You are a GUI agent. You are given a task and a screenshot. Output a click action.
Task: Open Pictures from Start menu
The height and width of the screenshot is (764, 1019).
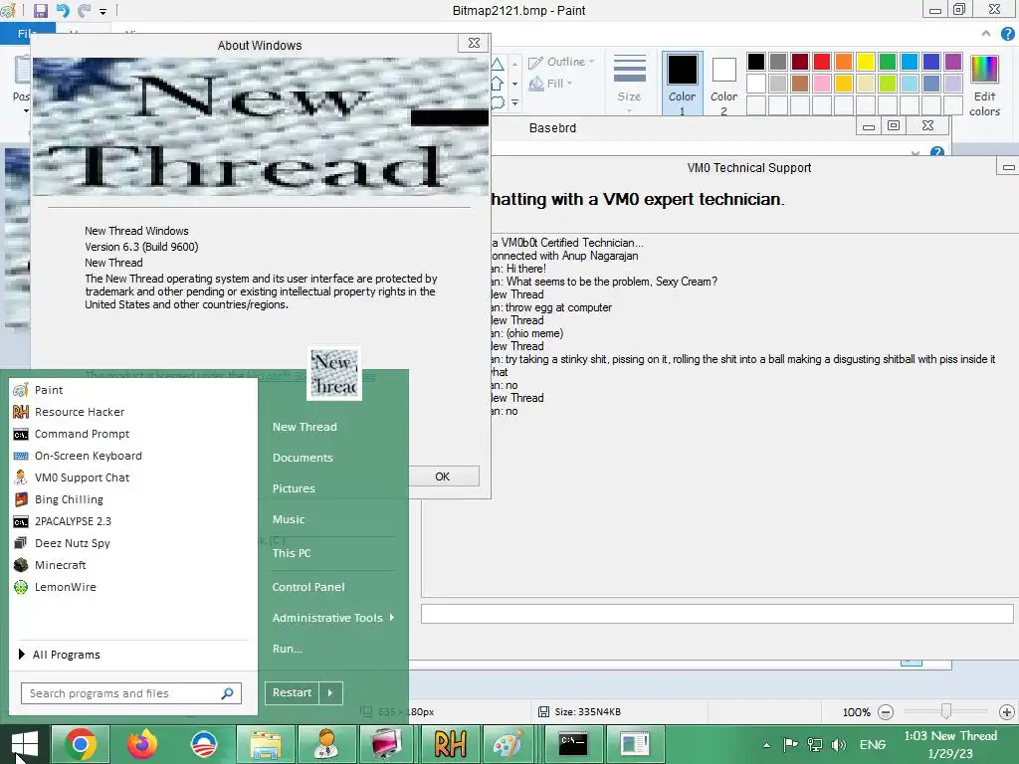(294, 488)
